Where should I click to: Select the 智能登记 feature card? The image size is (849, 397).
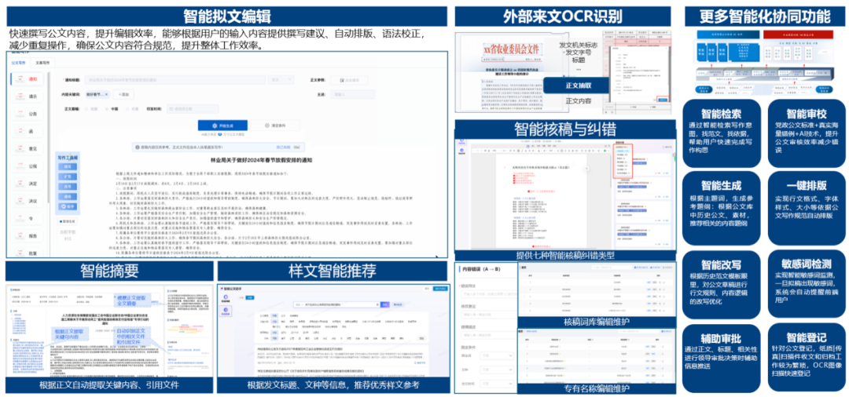(807, 356)
